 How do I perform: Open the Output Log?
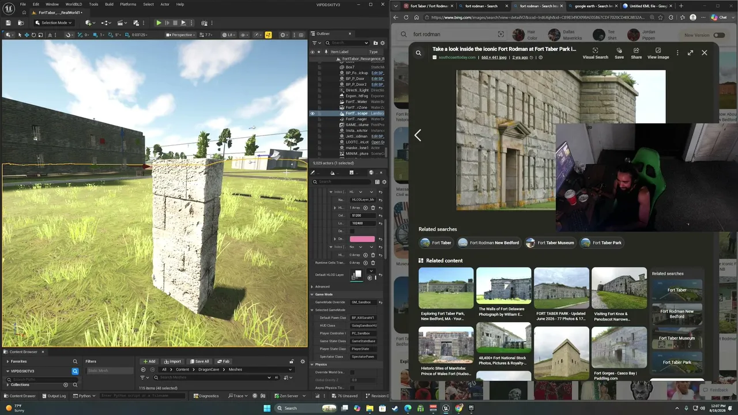[54, 396]
